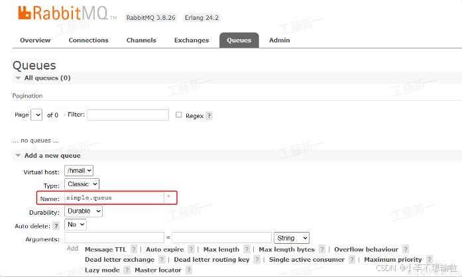Add Overflow behaviour argument
The height and width of the screenshot is (277, 462).
(366, 250)
